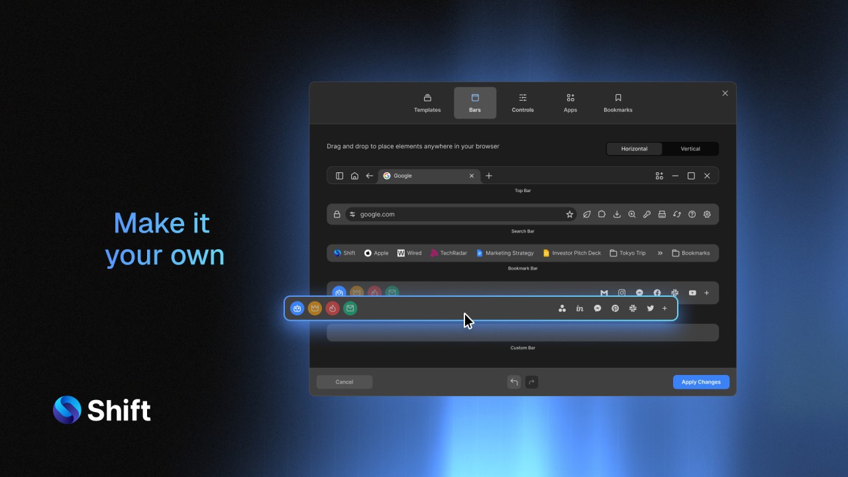Select the blue robot workspace icon in highlighted bar

(297, 309)
